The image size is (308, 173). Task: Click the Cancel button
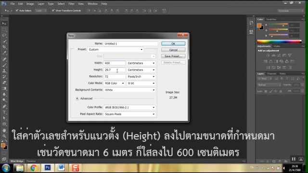[173, 50]
